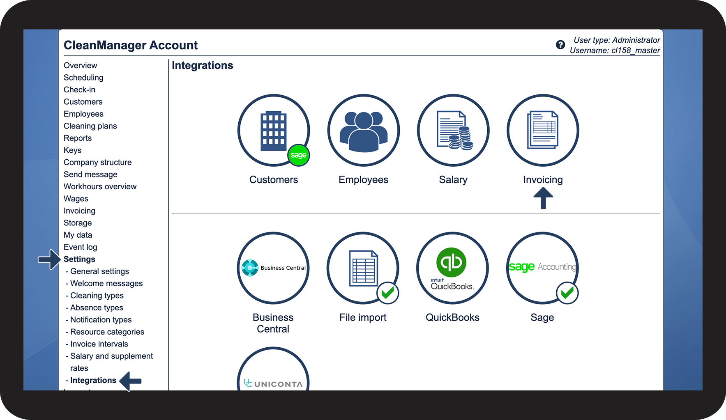Image resolution: width=726 pixels, height=420 pixels.
Task: Click the Sage text label
Action: pyautogui.click(x=542, y=317)
